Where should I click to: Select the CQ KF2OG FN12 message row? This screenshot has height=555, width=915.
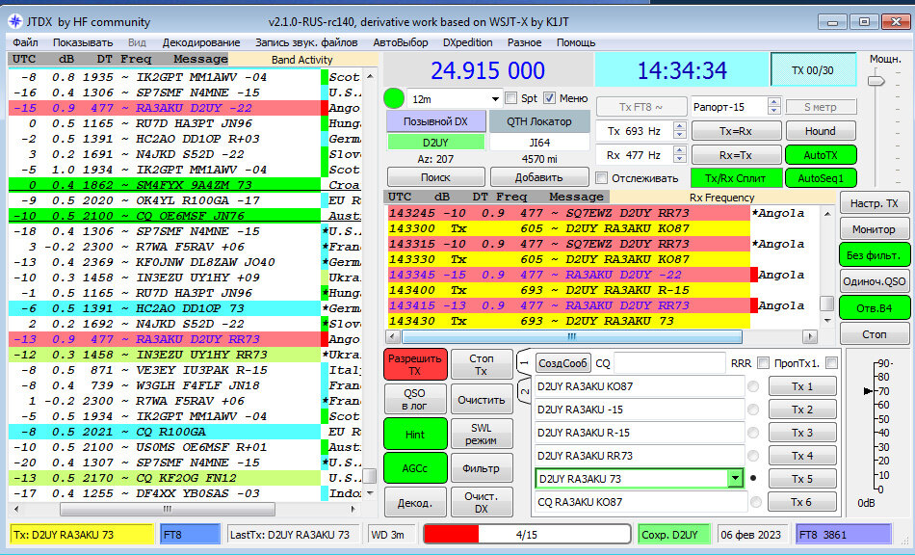165,478
